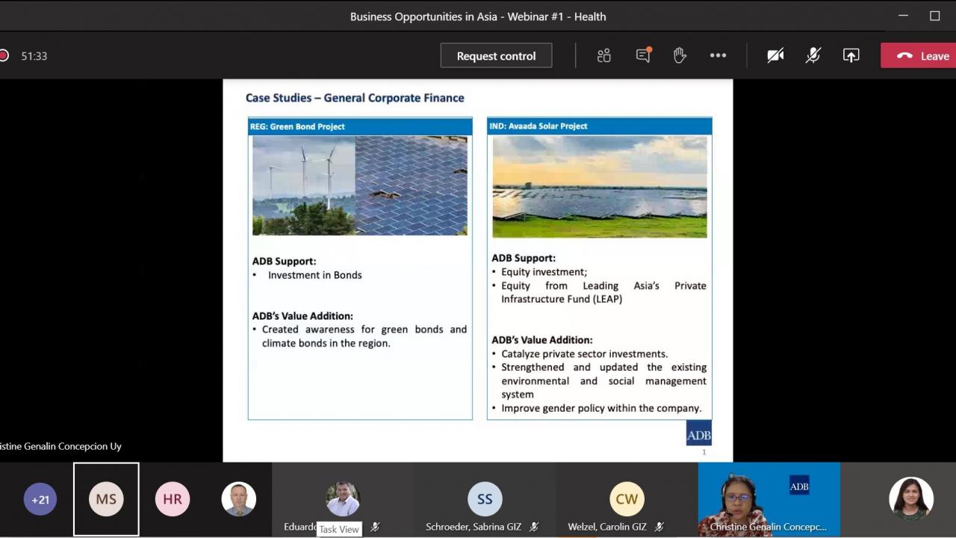The width and height of the screenshot is (956, 538).
Task: Select the woman avatar at far right
Action: [x=911, y=498]
